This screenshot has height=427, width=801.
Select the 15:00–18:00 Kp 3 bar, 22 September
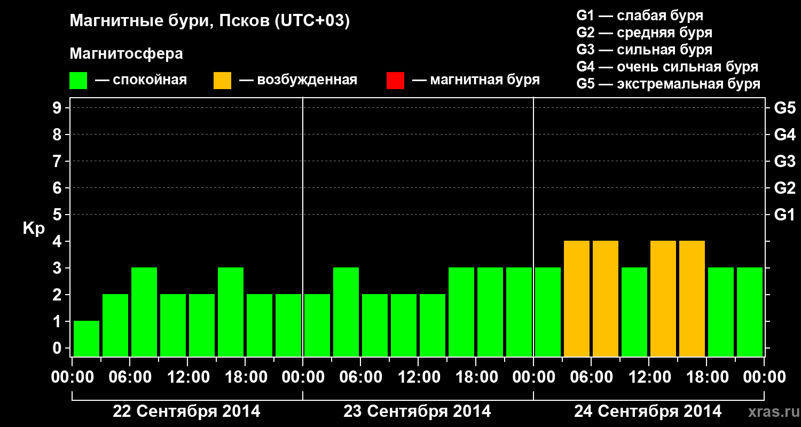pyautogui.click(x=231, y=312)
